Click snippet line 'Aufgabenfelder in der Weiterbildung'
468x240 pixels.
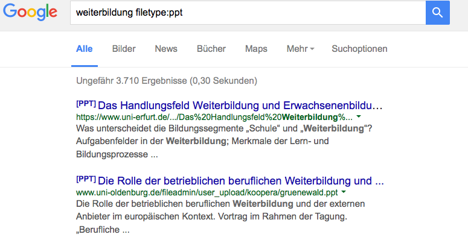tap(152, 141)
